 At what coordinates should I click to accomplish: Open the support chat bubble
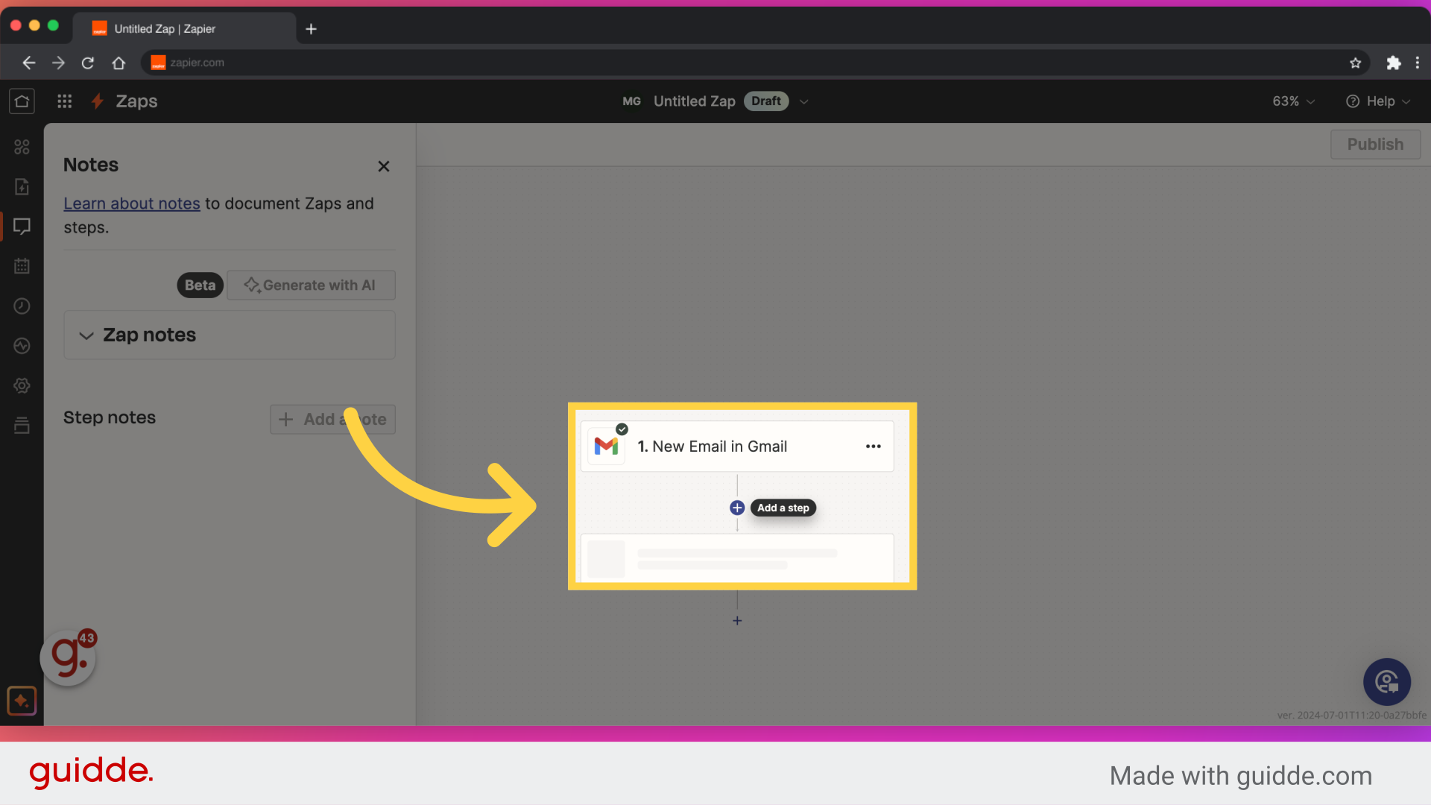(x=1387, y=681)
